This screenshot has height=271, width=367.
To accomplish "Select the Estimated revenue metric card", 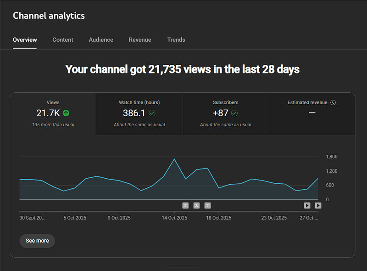I will (x=312, y=114).
